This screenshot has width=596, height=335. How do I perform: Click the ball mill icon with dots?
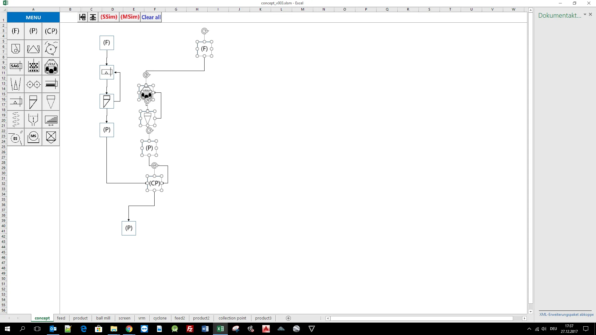33,66
